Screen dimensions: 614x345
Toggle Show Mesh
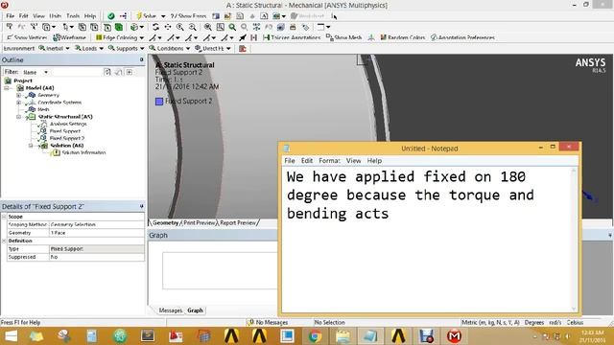343,37
